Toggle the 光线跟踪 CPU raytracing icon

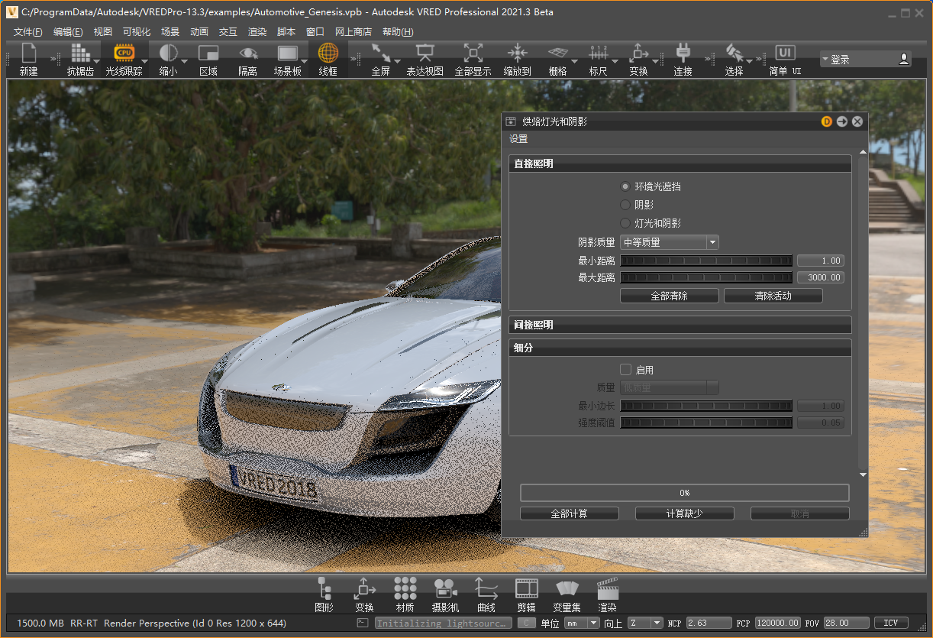click(123, 54)
